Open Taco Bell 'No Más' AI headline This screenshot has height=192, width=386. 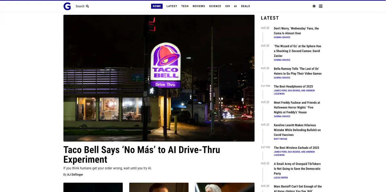[142, 154]
